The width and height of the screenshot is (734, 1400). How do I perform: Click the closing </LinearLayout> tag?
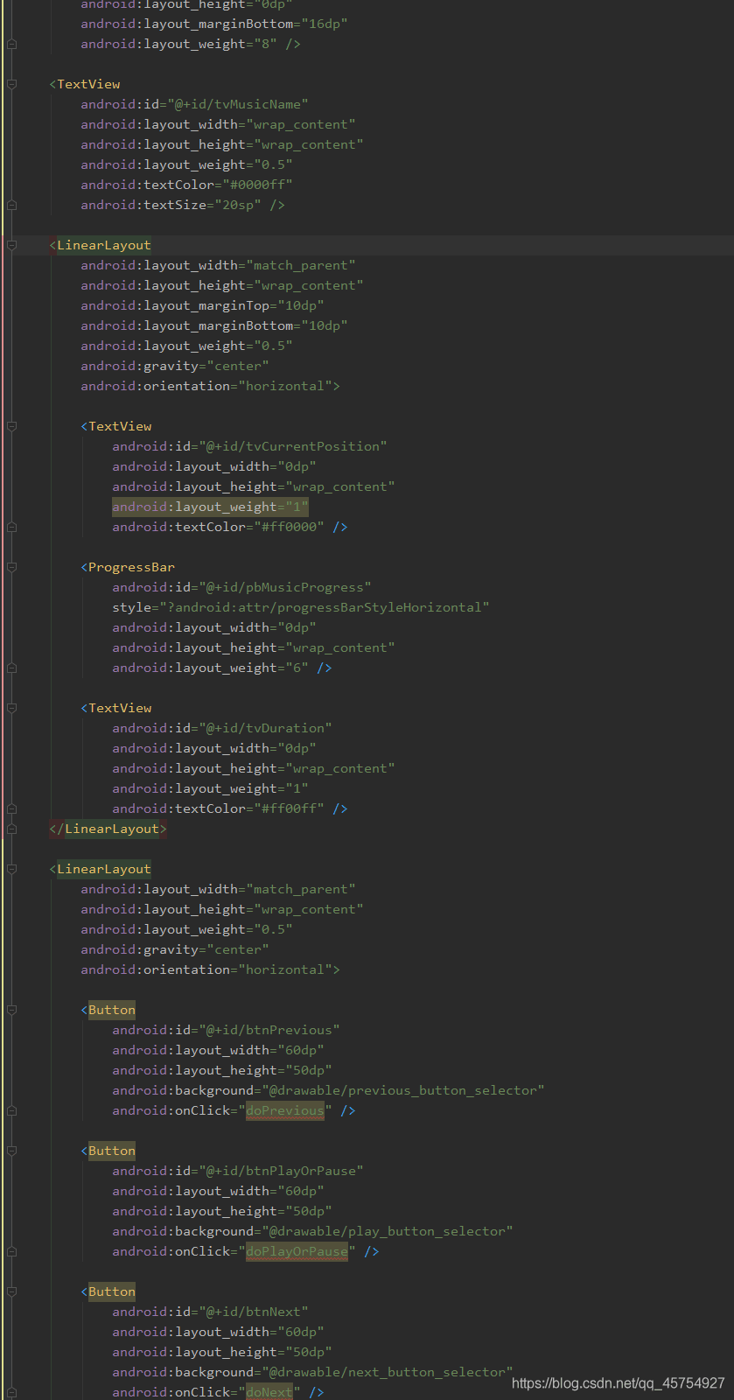108,829
